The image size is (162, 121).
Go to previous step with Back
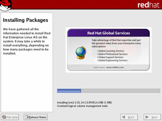(x=129, y=117)
